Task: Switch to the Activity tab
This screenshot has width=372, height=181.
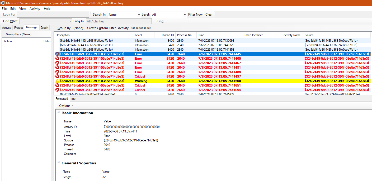Action: click(7, 28)
